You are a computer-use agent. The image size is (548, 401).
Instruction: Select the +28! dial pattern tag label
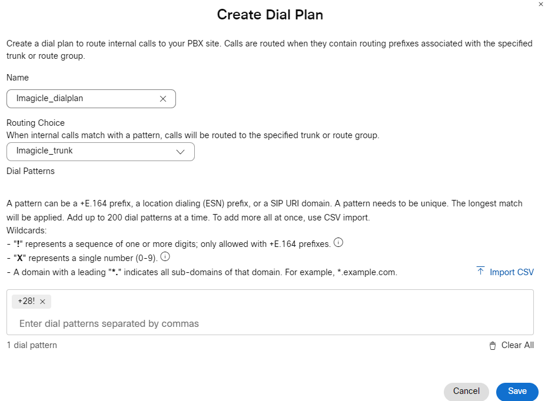26,302
